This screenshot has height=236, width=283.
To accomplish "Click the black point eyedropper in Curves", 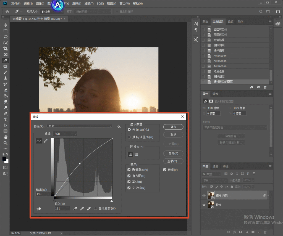I will click(75, 209).
